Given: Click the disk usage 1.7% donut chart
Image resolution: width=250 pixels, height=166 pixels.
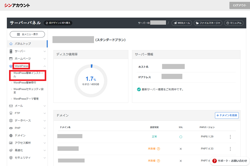Looking at the screenshot, I should pyautogui.click(x=91, y=80).
